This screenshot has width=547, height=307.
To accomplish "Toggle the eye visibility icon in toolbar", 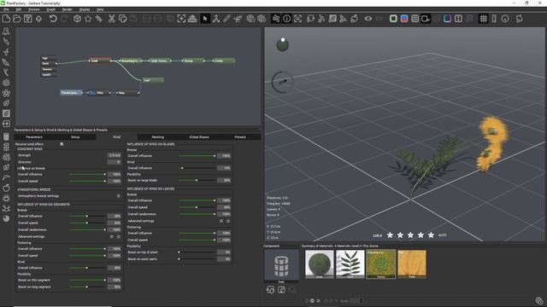I will tap(368, 19).
